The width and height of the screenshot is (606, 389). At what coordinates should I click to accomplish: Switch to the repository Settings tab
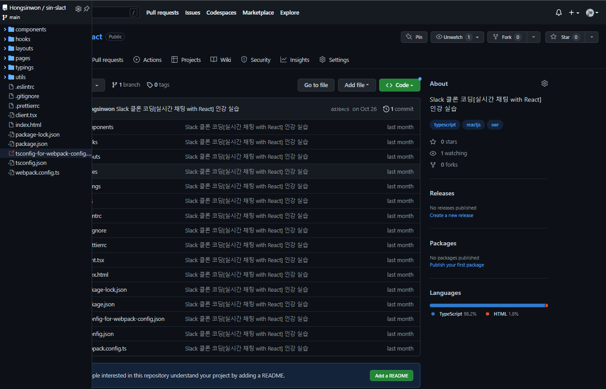334,60
